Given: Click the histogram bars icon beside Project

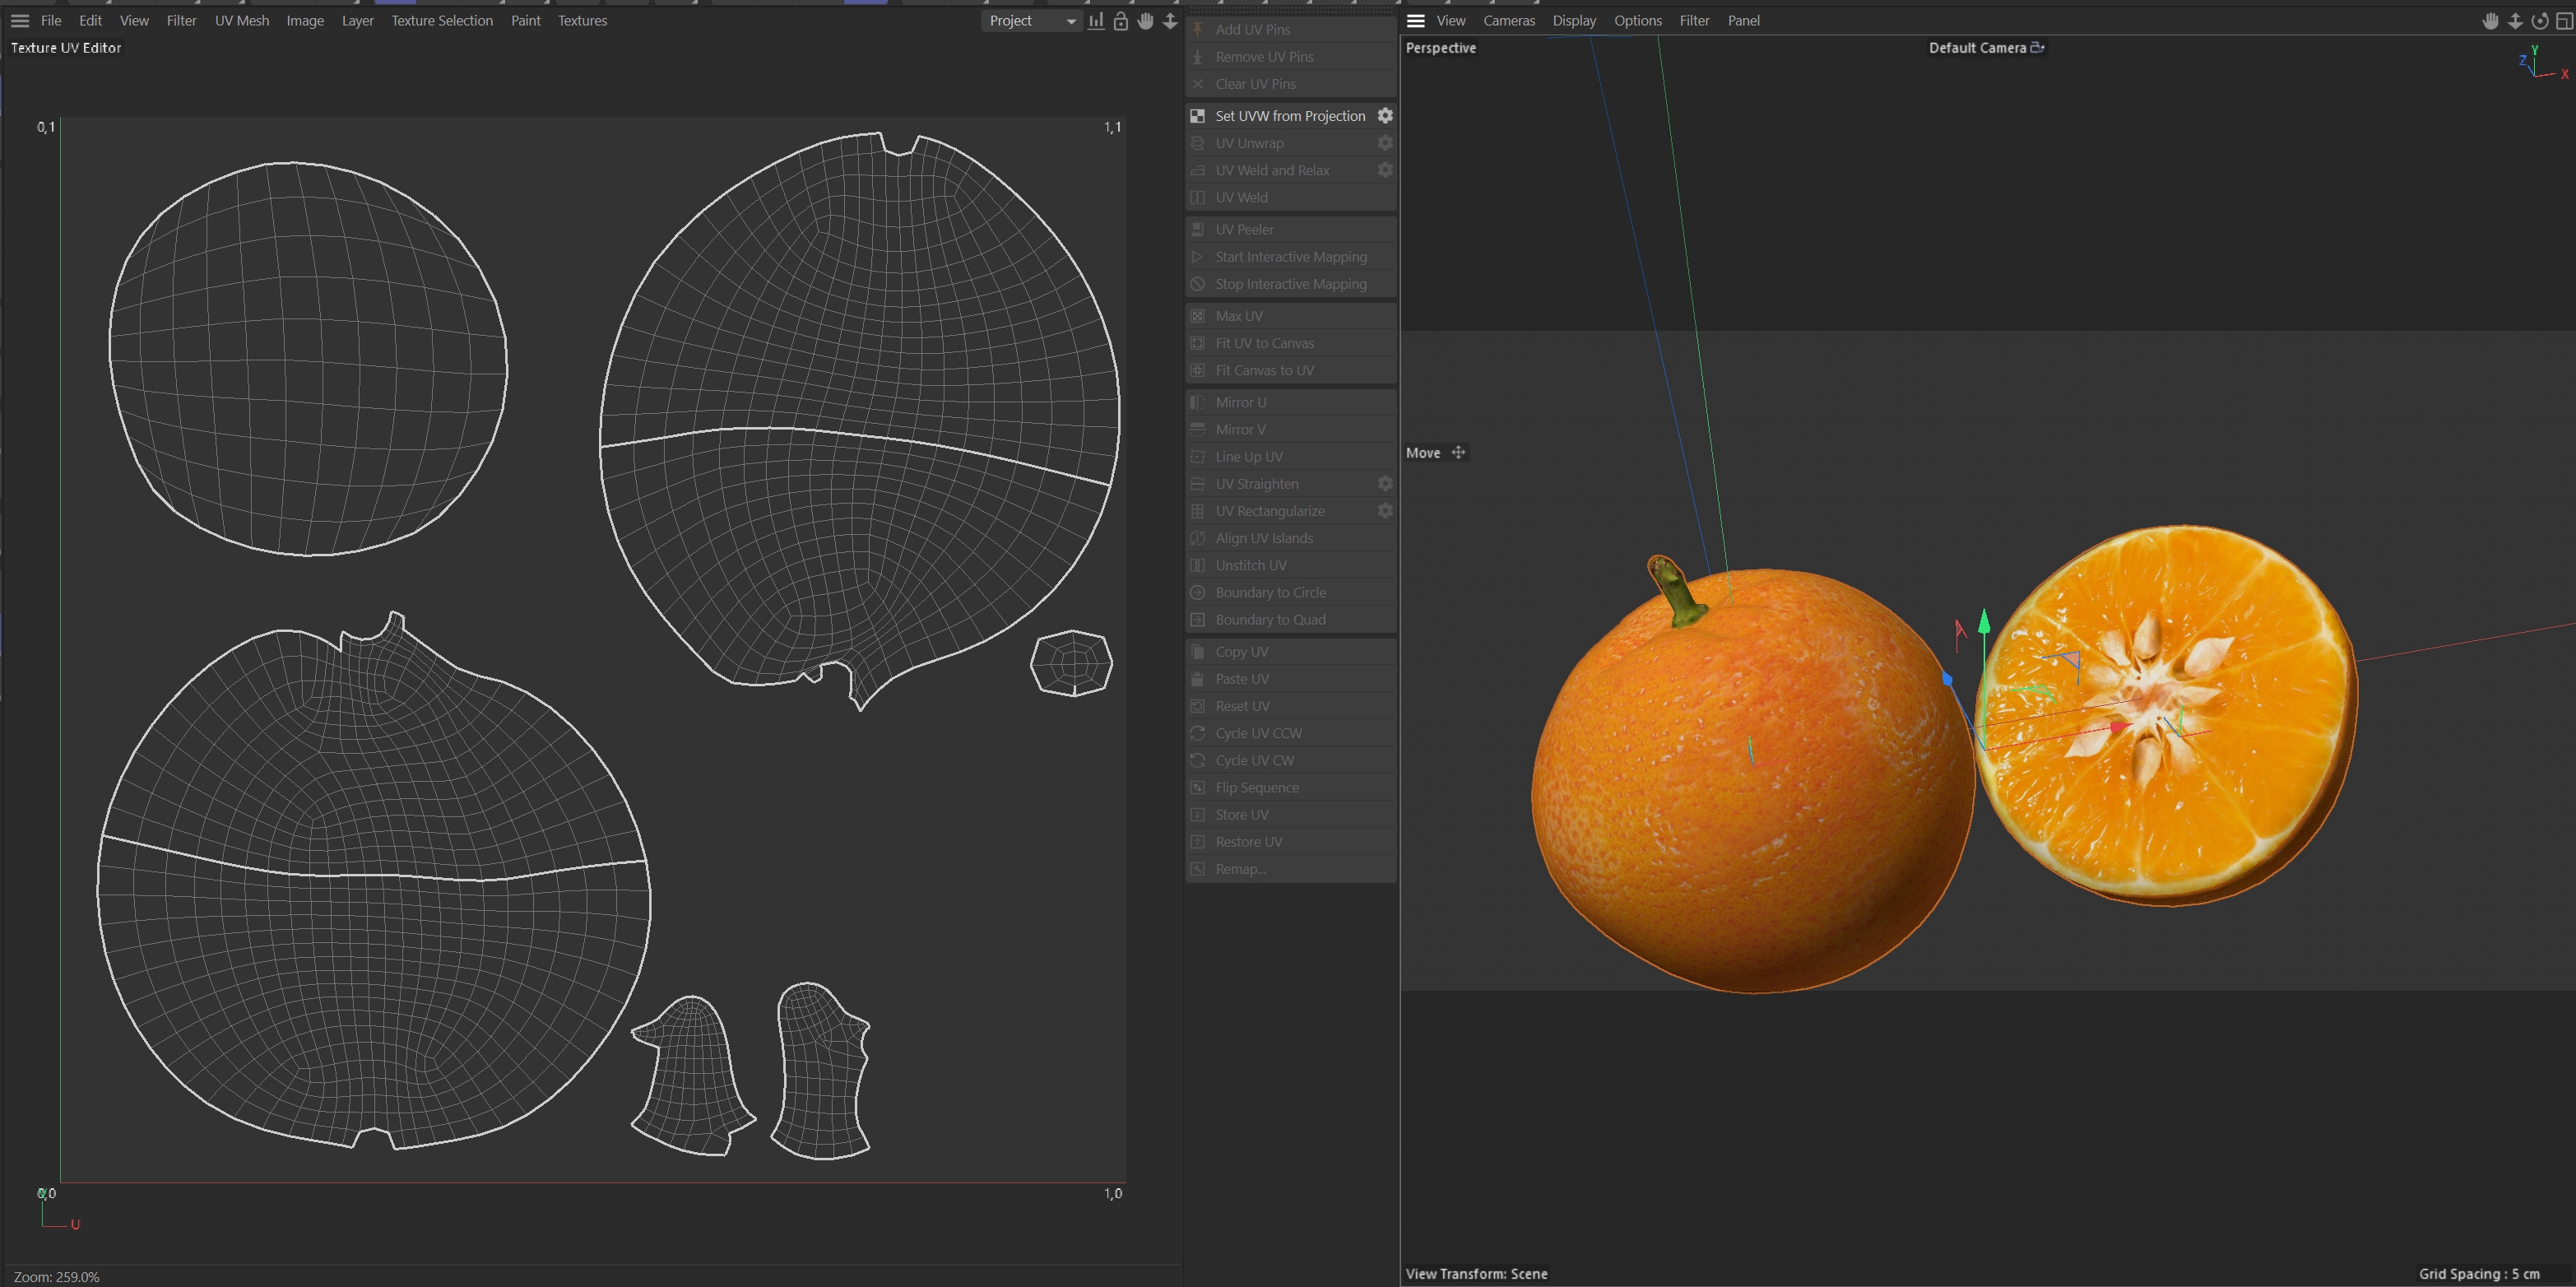Looking at the screenshot, I should [x=1096, y=21].
